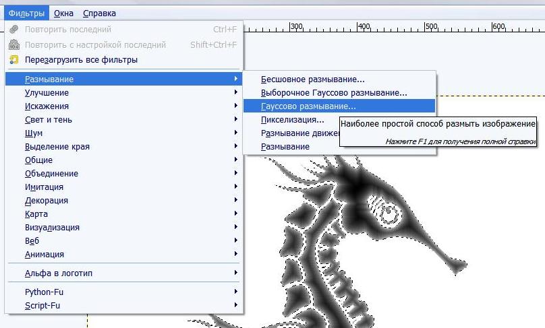Expand the Общие submenu
This screenshot has height=328, width=545.
pos(124,160)
